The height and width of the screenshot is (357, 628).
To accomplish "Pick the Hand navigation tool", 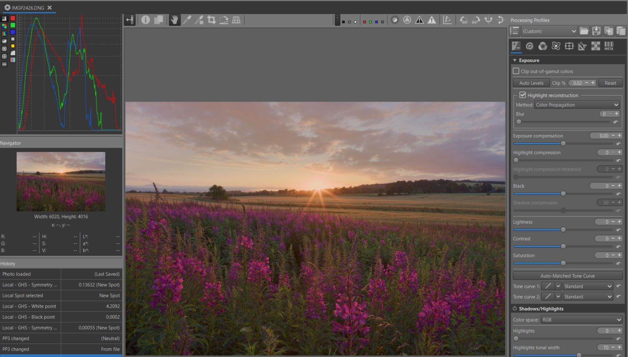I will tap(174, 20).
